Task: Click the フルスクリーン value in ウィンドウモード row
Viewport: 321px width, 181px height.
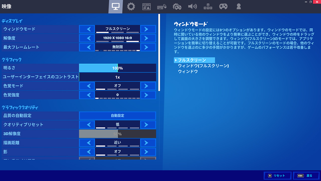Action: (x=118, y=29)
